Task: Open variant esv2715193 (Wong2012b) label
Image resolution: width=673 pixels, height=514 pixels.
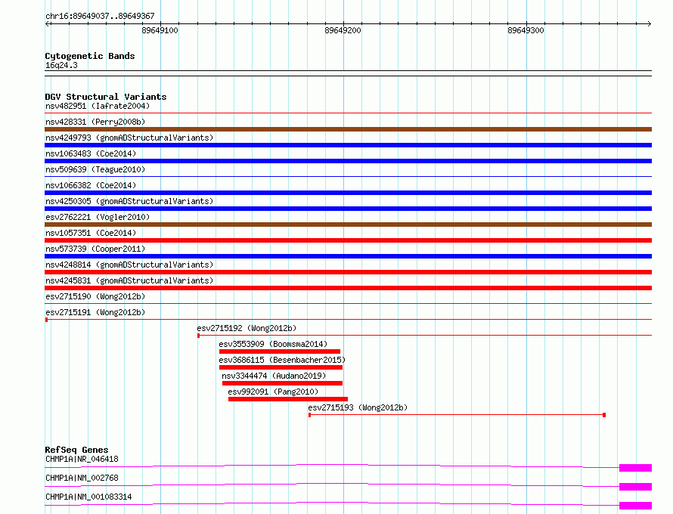Action: tap(358, 407)
